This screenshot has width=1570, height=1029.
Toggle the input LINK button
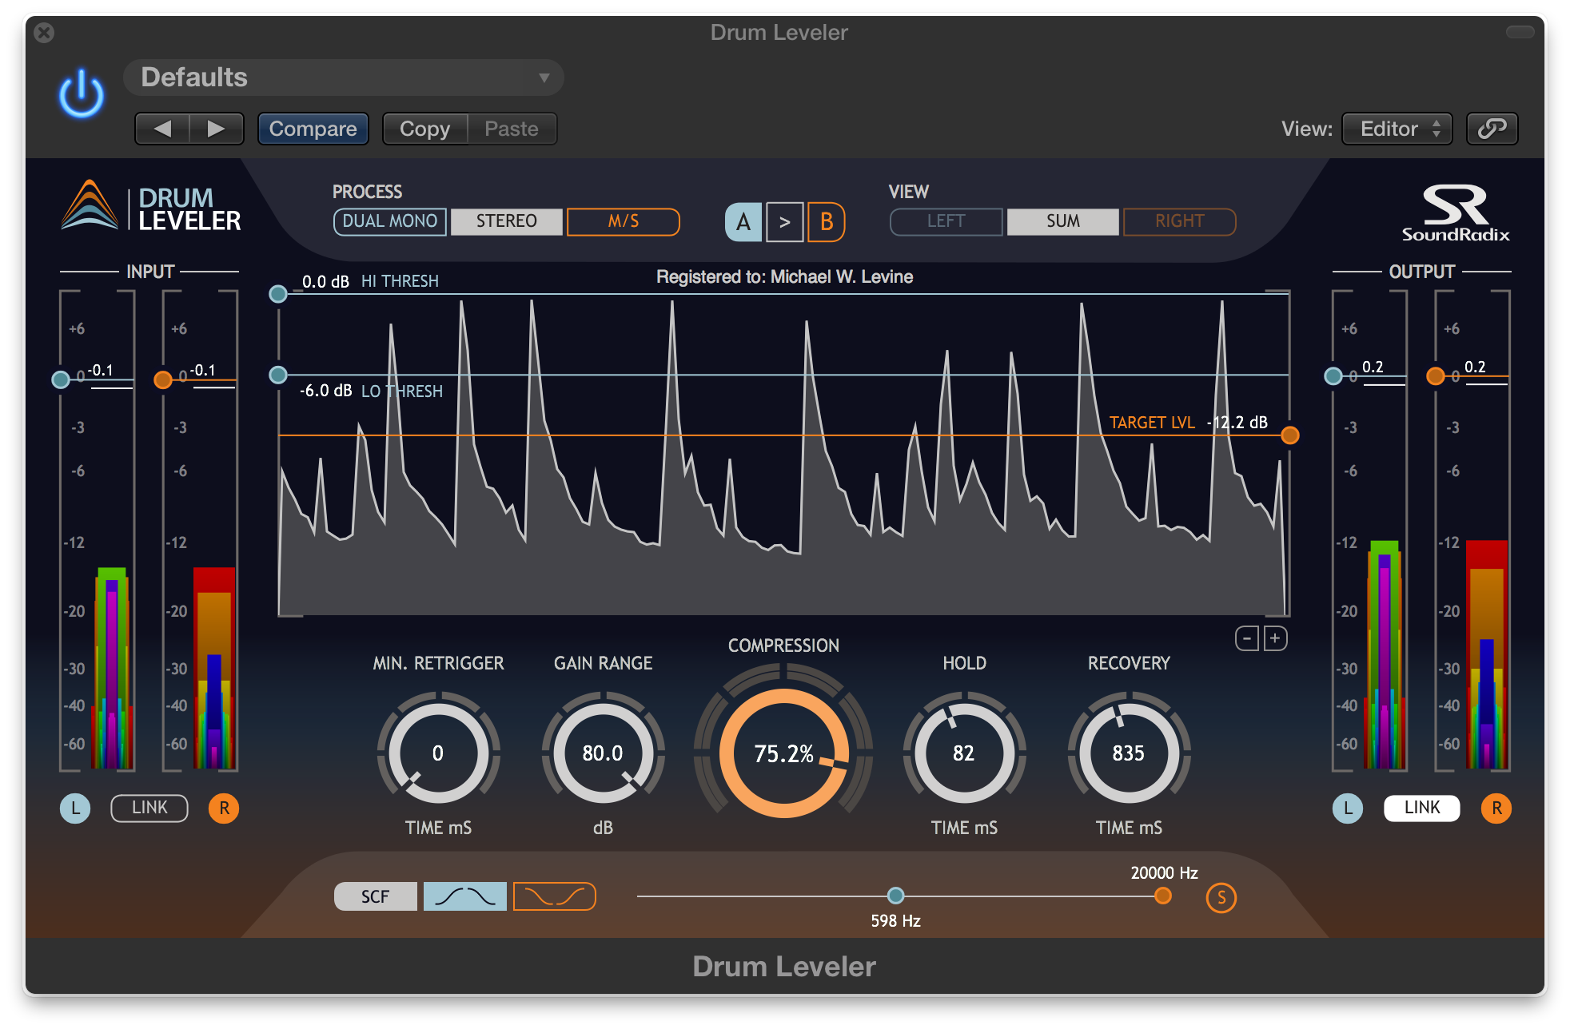click(x=149, y=808)
